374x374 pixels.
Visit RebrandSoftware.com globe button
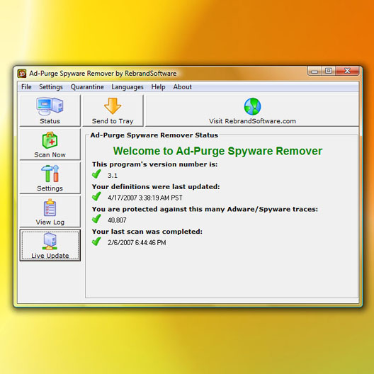252,110
